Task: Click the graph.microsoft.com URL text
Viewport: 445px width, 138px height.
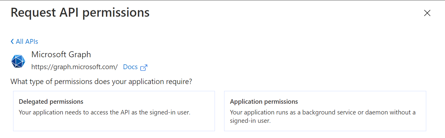Action: 75,67
